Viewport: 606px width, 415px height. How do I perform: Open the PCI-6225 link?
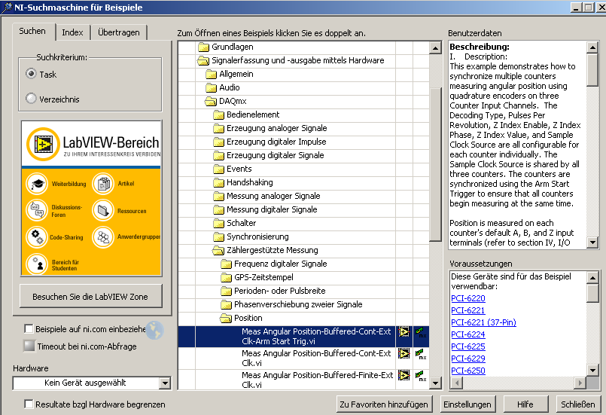tap(468, 346)
